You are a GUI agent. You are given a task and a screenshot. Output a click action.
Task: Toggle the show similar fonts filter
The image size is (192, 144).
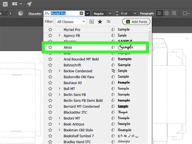coord(109,22)
